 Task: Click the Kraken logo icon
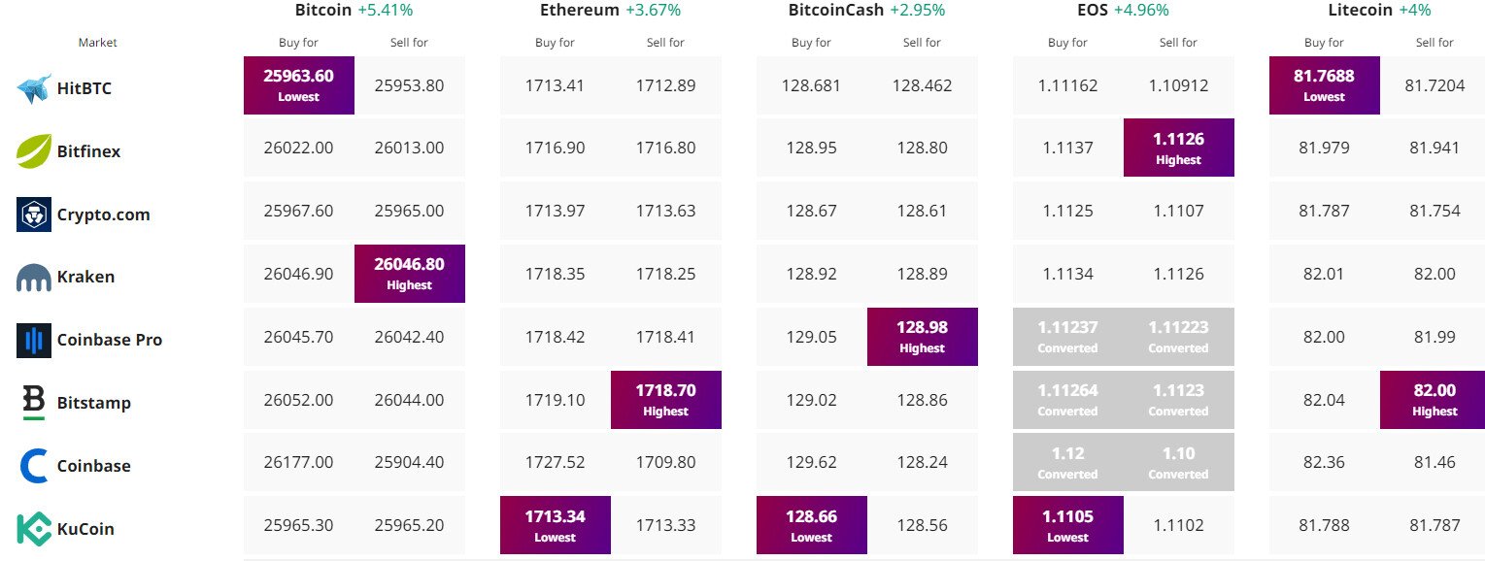tap(34, 278)
